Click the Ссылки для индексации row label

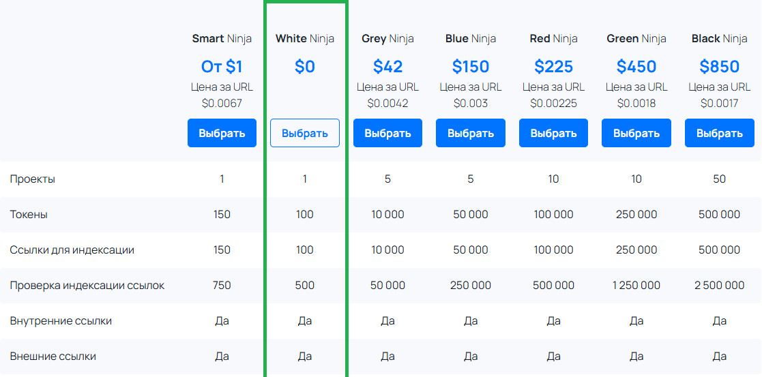click(x=72, y=250)
